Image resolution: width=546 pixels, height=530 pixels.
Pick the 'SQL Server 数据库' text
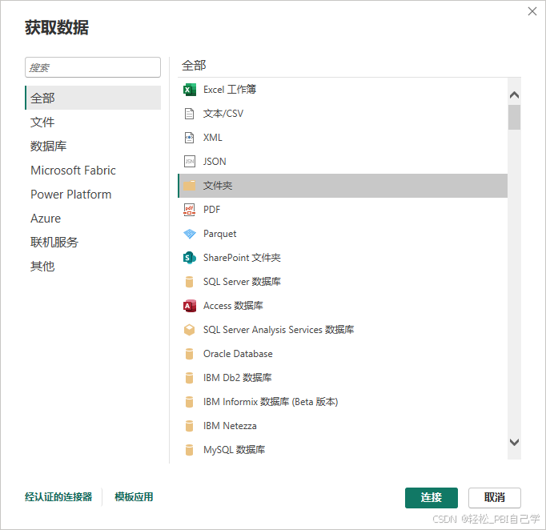pos(242,282)
